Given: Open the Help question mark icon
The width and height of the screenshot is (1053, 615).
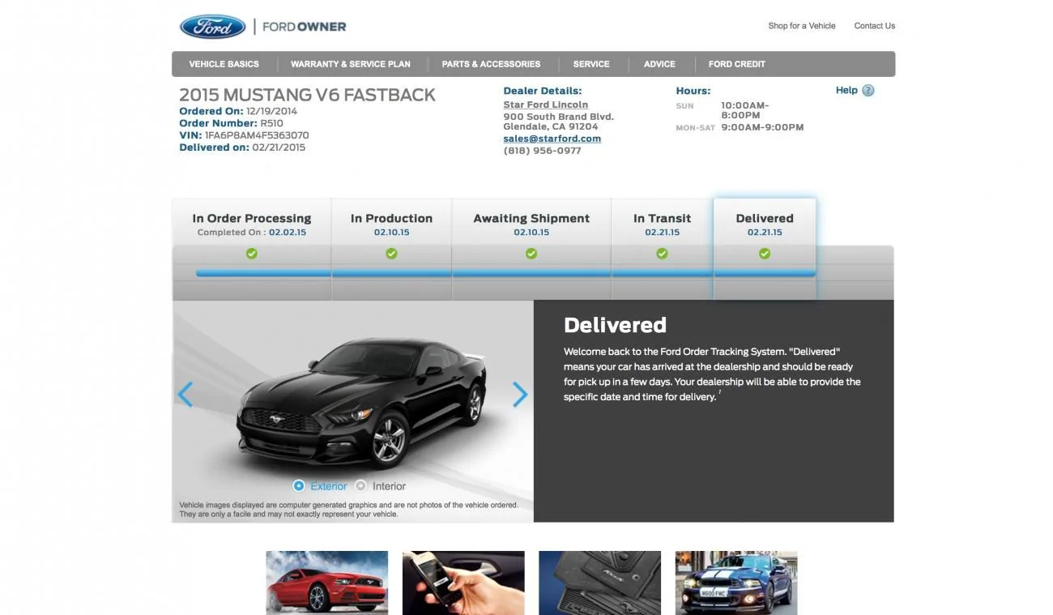Looking at the screenshot, I should (868, 91).
